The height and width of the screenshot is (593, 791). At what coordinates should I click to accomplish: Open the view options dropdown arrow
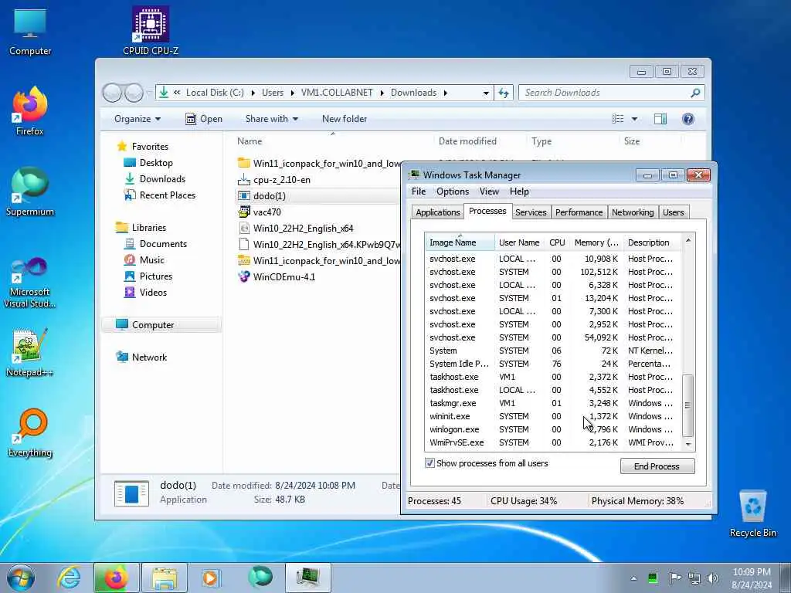coord(635,119)
